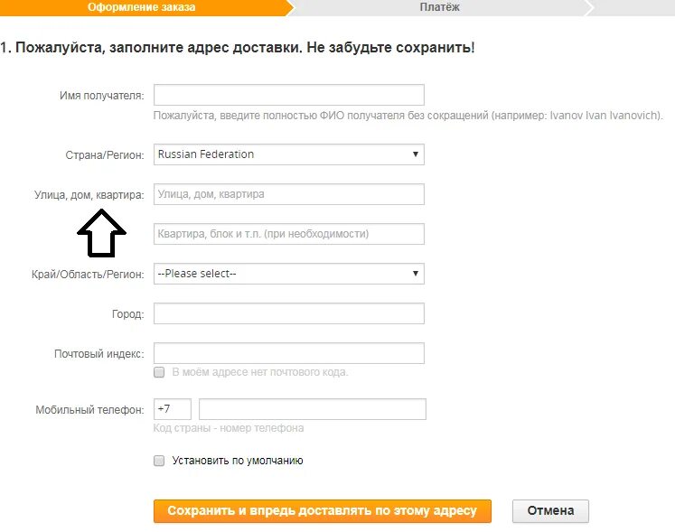This screenshot has width=675, height=532.
Task: Click the 'Установить по умолчанию' label text
Action: click(238, 461)
